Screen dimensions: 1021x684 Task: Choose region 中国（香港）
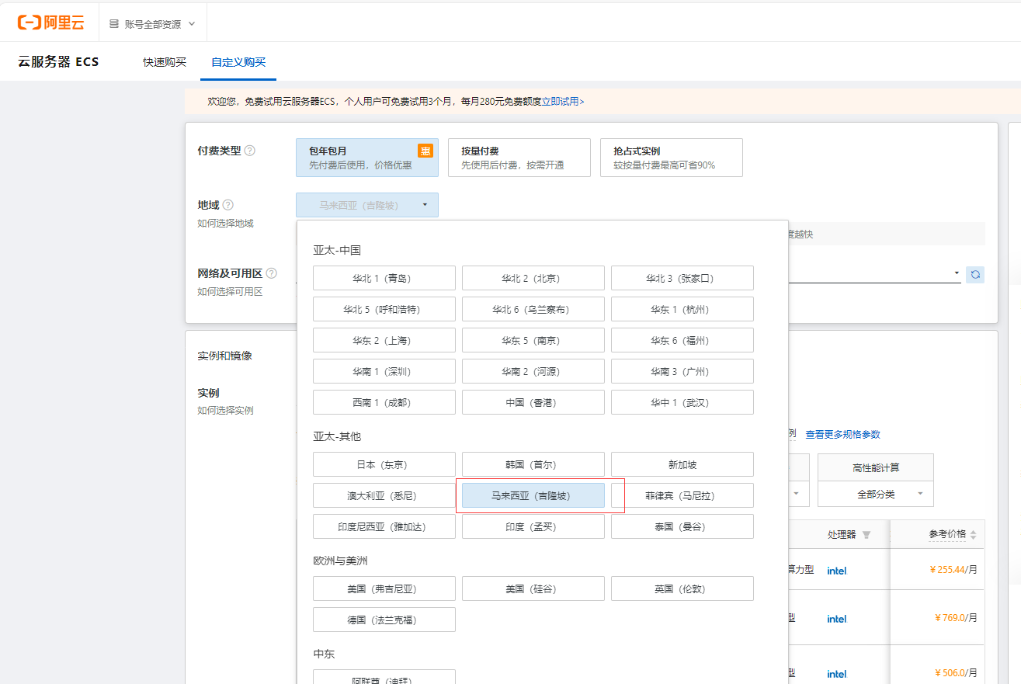point(533,402)
